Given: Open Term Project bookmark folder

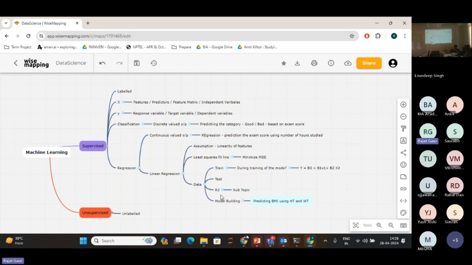Looking at the screenshot, I should click(18, 47).
